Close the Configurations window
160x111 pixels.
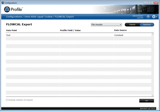pyautogui.click(x=156, y=3)
